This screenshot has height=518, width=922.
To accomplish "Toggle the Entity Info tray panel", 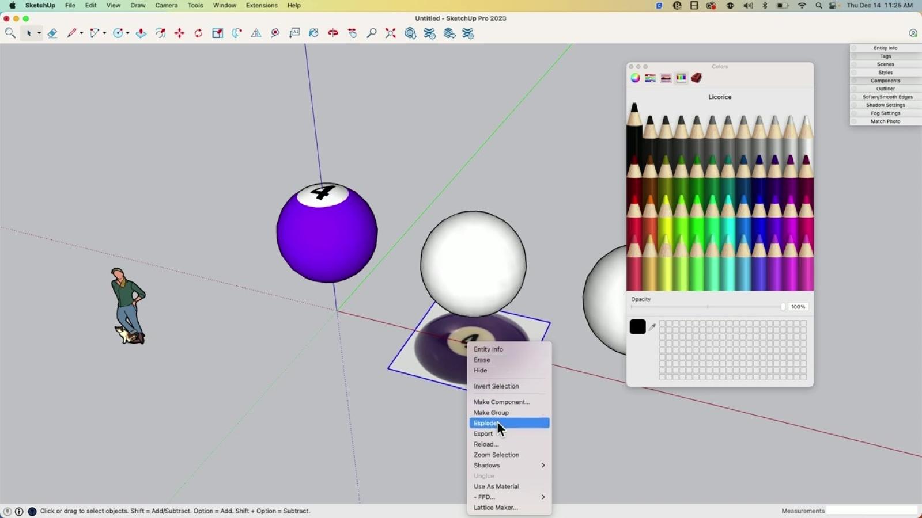I will [885, 48].
